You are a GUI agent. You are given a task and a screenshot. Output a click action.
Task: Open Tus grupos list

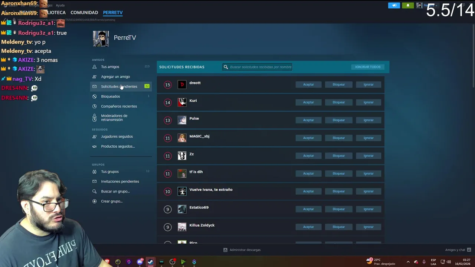tap(121, 172)
